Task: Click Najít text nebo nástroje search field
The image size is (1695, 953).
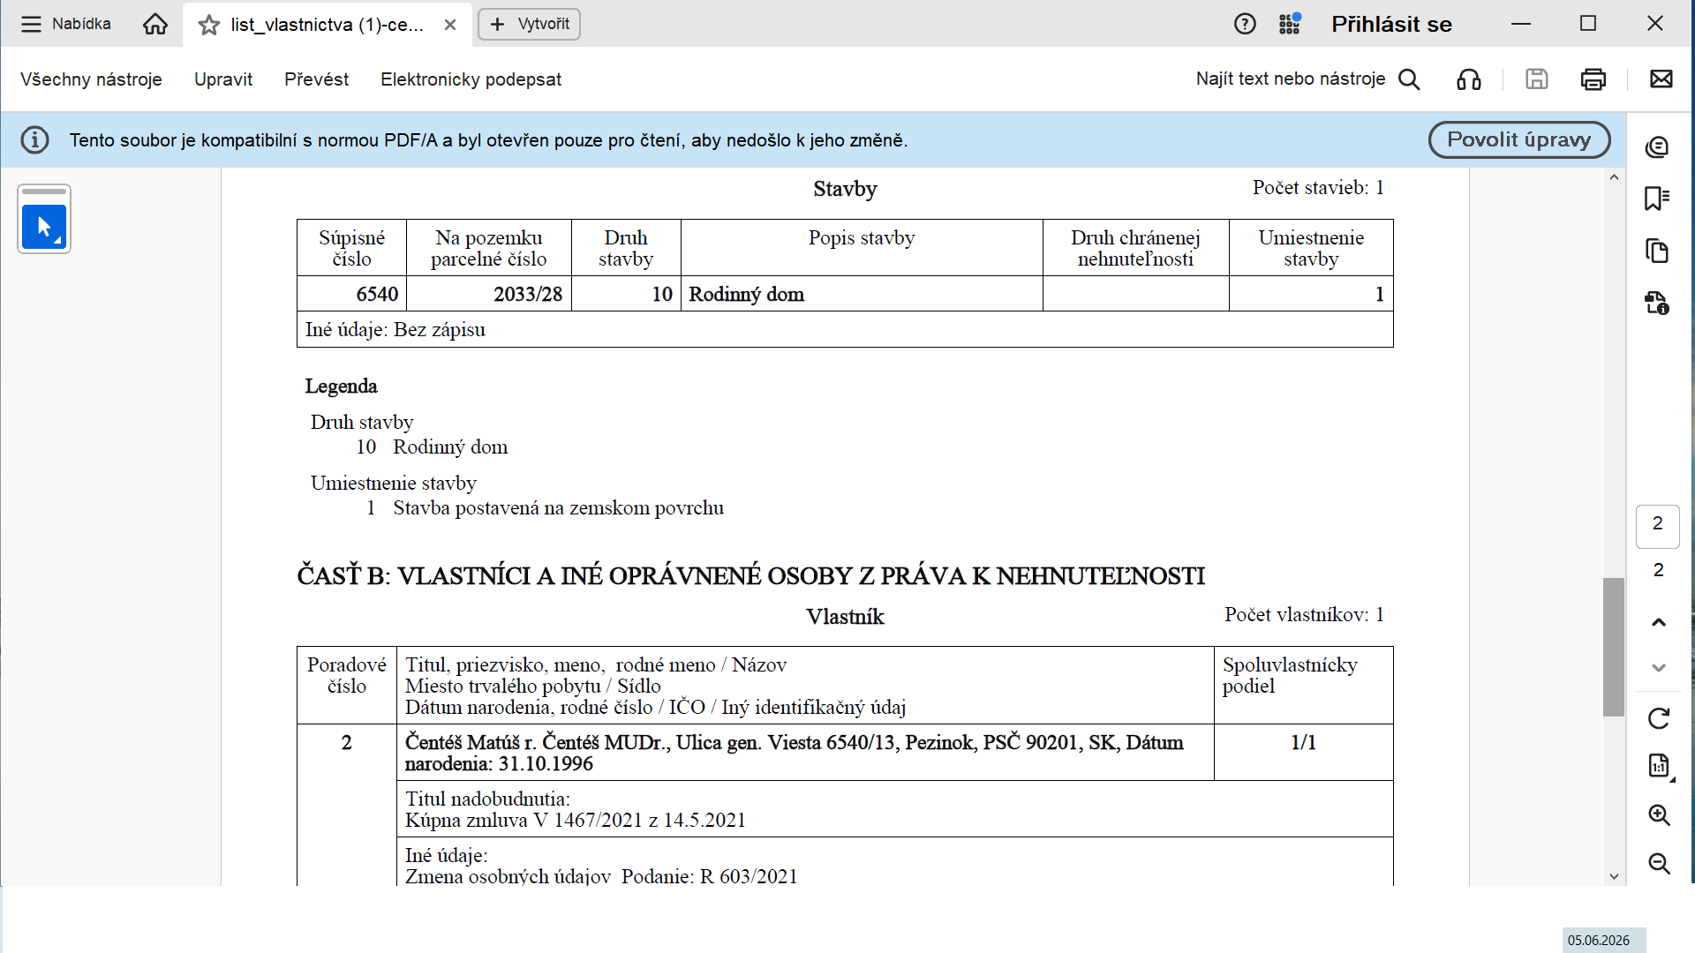Action: coord(1291,79)
